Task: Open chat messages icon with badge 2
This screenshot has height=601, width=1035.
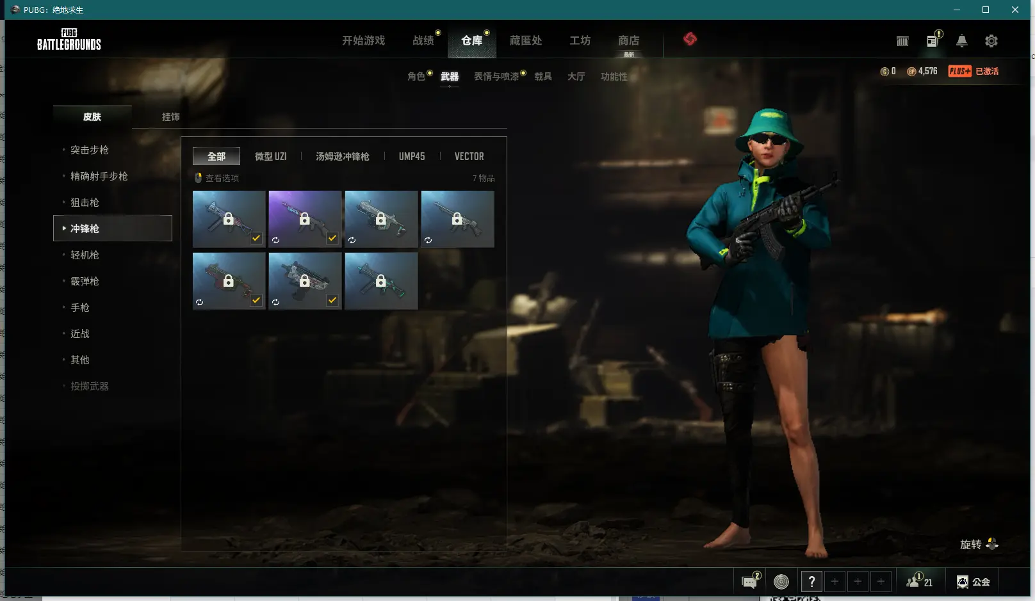Action: (750, 581)
